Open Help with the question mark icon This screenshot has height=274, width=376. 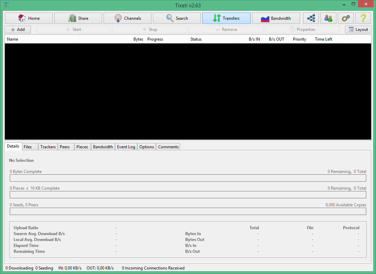pos(363,18)
